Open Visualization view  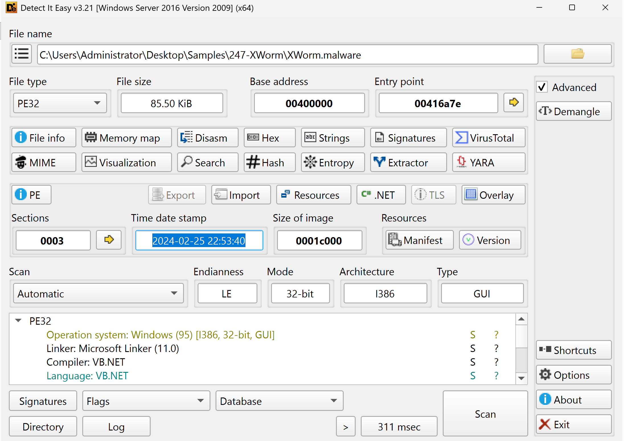coord(127,163)
